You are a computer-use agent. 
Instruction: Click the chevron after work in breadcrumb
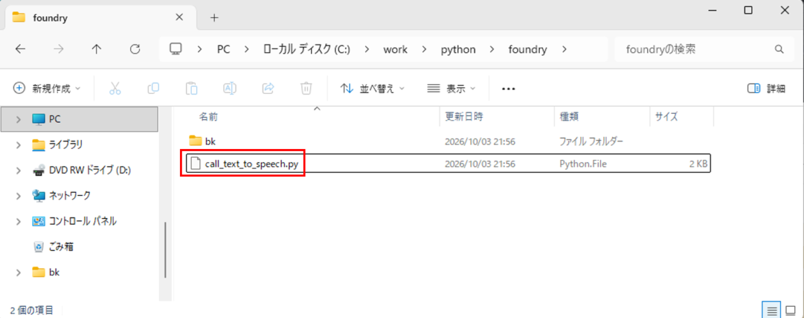pyautogui.click(x=424, y=49)
